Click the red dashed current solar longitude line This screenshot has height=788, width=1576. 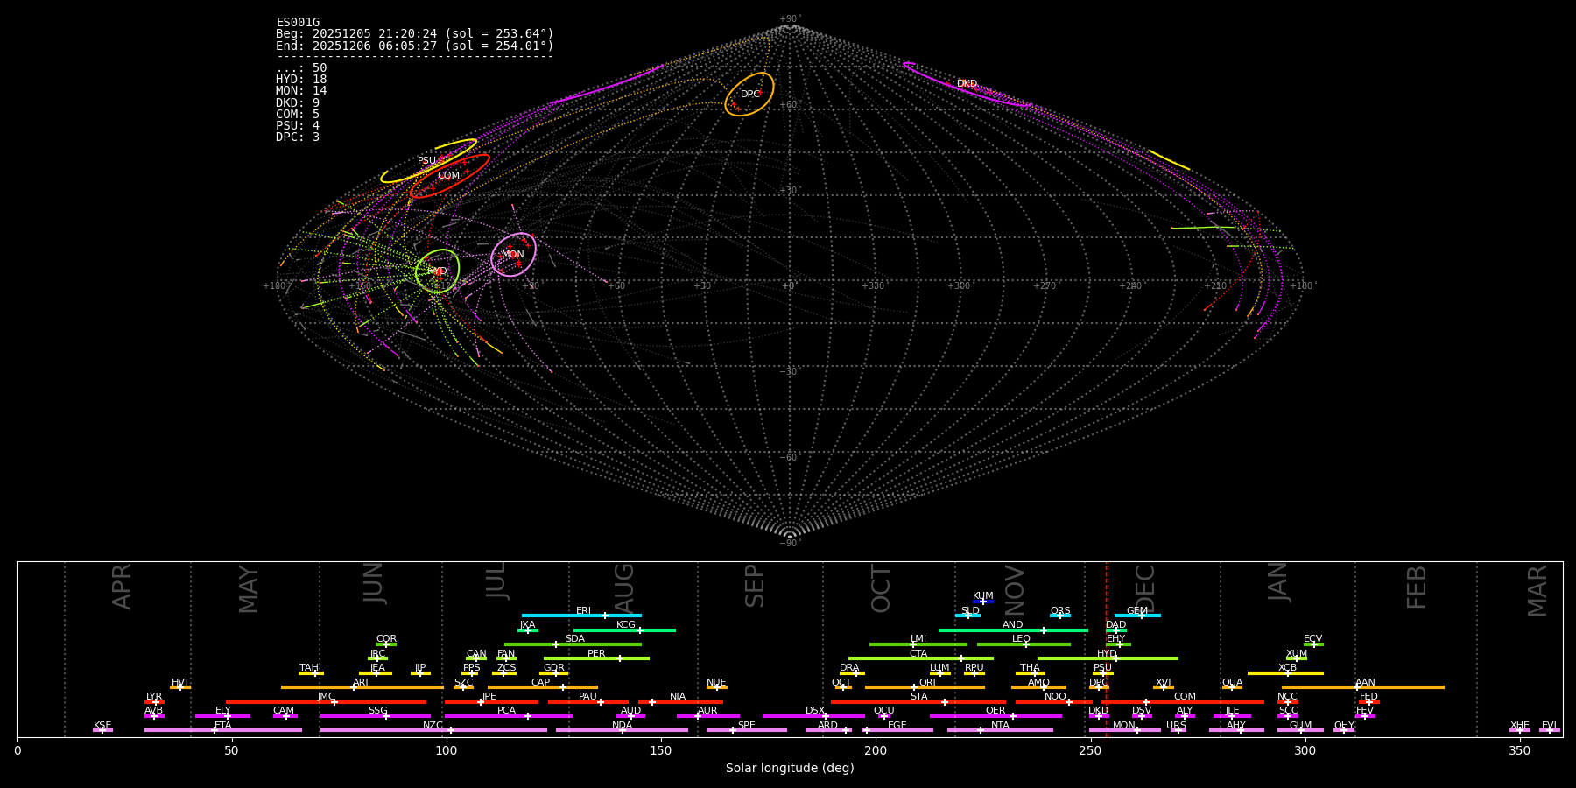1107,648
